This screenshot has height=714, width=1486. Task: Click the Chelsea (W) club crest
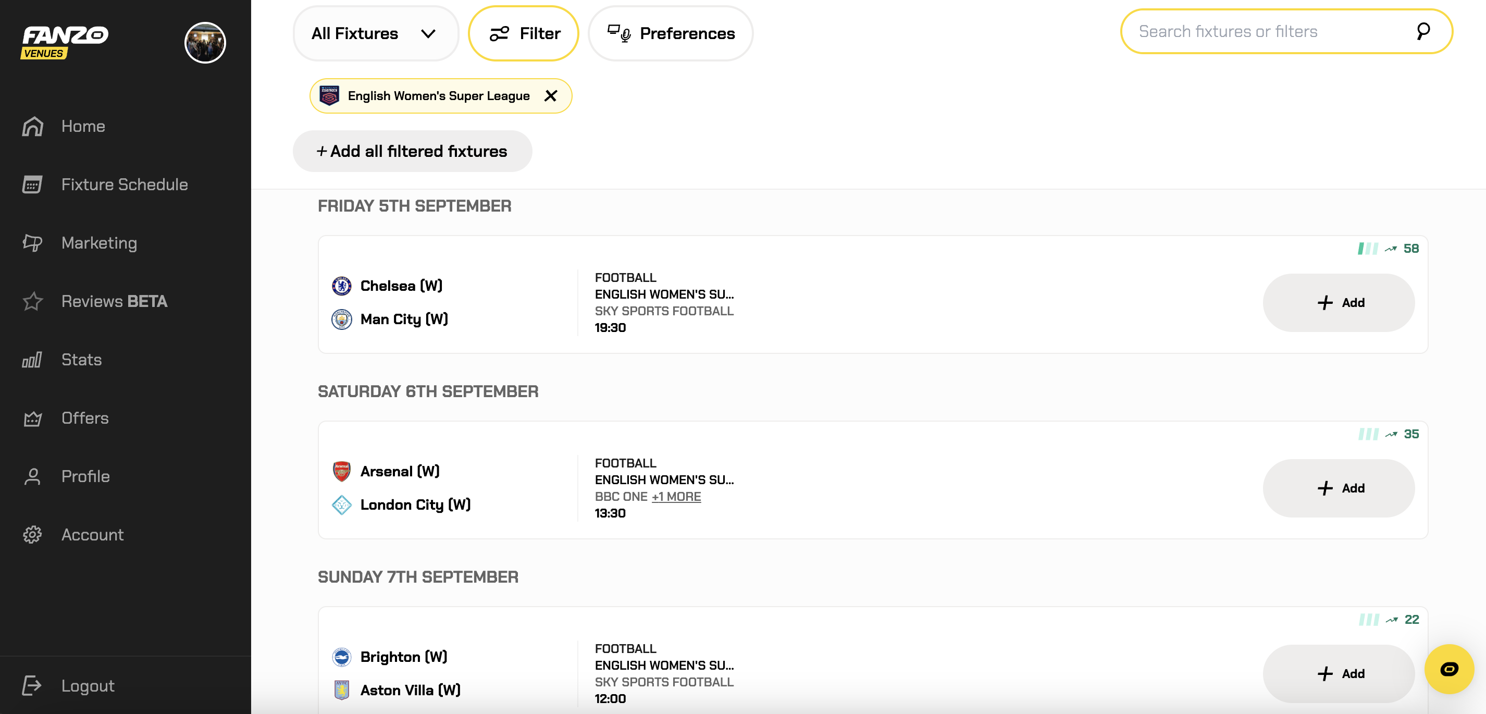pyautogui.click(x=341, y=286)
